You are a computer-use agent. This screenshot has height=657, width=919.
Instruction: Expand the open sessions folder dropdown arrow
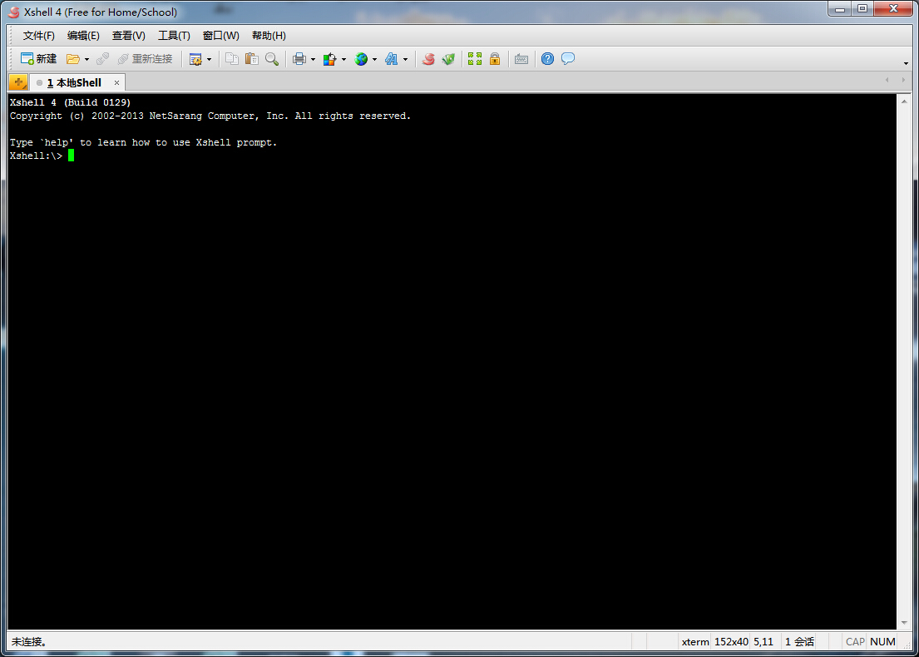pyautogui.click(x=86, y=59)
